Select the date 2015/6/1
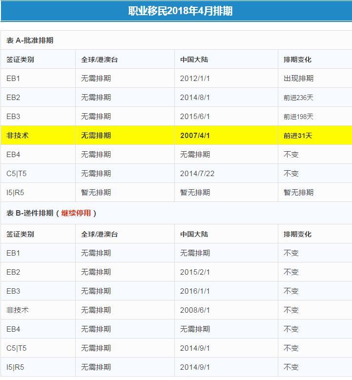 tap(195, 116)
